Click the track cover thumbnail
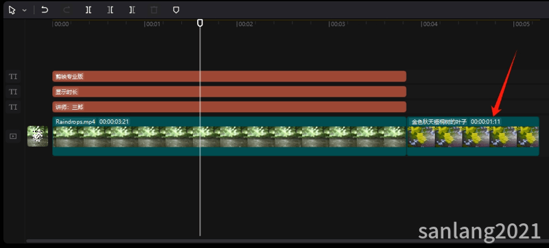This screenshot has height=248, width=549. 38,136
